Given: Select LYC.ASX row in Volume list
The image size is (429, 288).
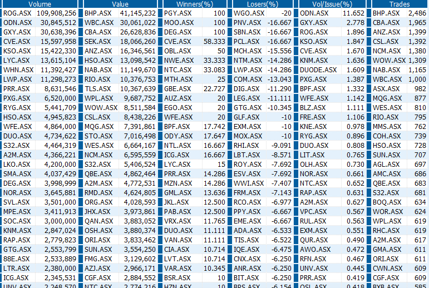Looking at the screenshot, I should tap(40, 61).
